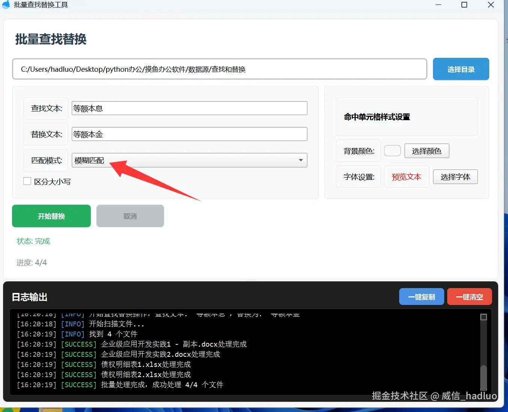Click log line 企业级应用开发实践2.docx处理完成
The image size is (508, 412).
118,354
